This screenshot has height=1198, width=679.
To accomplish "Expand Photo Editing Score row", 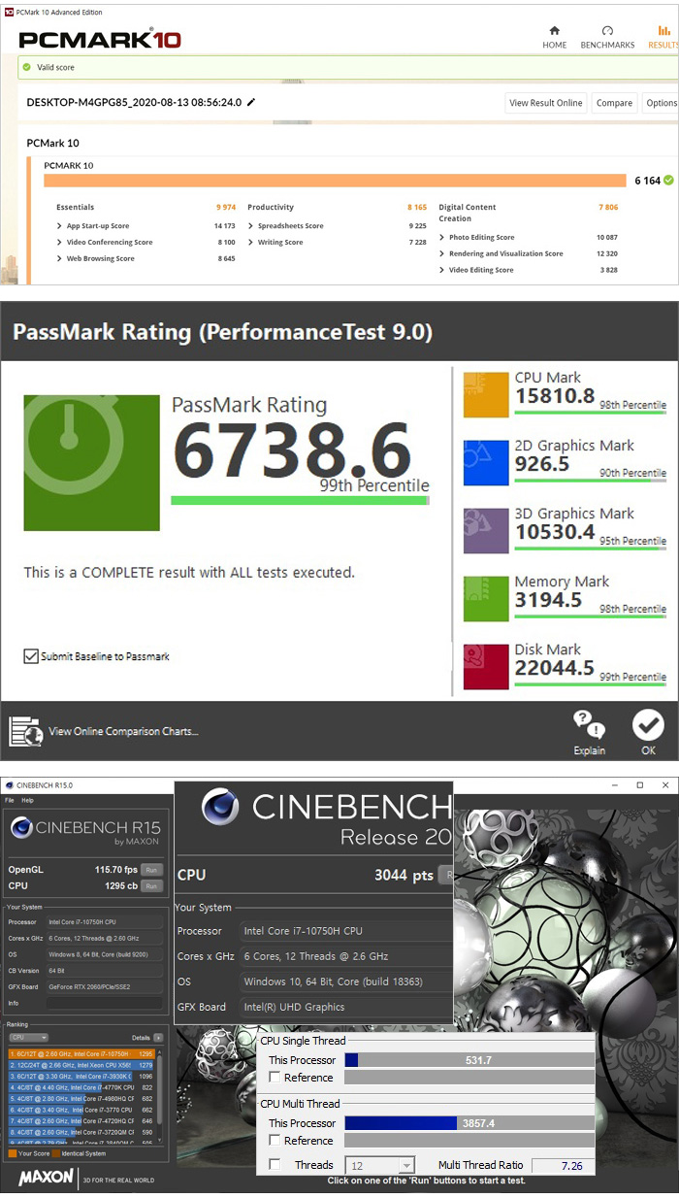I will tap(441, 237).
